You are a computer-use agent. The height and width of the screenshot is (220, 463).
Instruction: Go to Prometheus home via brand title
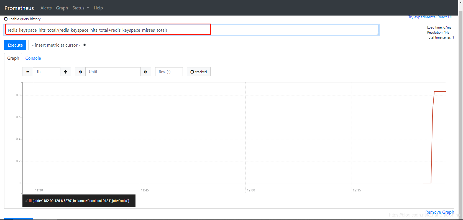[x=19, y=8]
